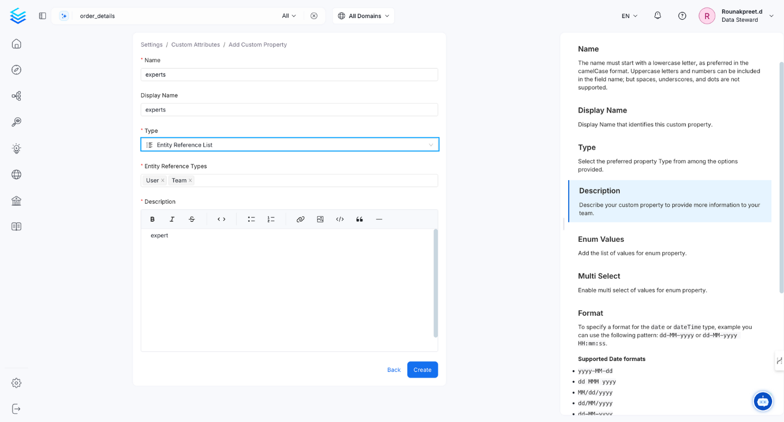Open notifications bell in header
This screenshot has height=422, width=784.
click(658, 16)
